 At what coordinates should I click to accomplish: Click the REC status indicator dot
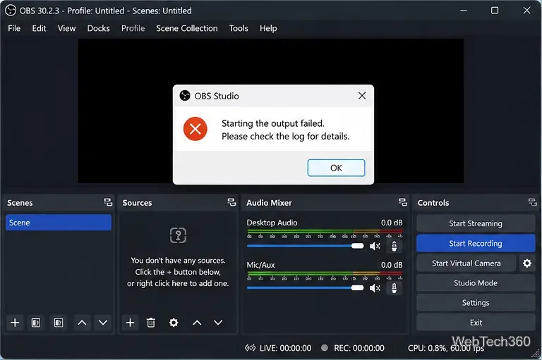[x=324, y=347]
